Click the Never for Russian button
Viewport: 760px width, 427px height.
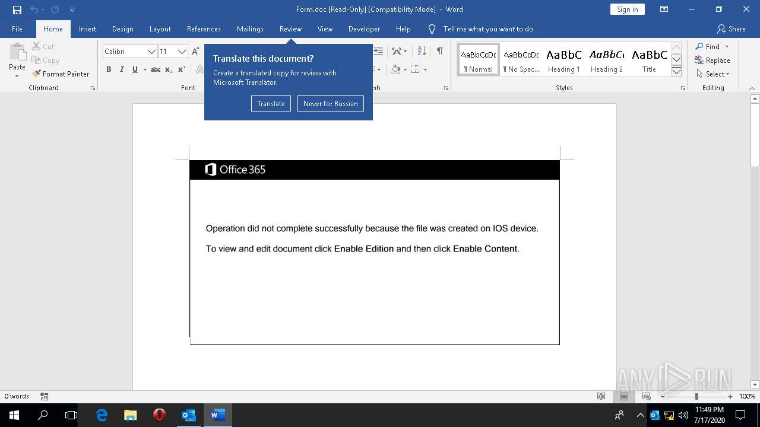[330, 104]
